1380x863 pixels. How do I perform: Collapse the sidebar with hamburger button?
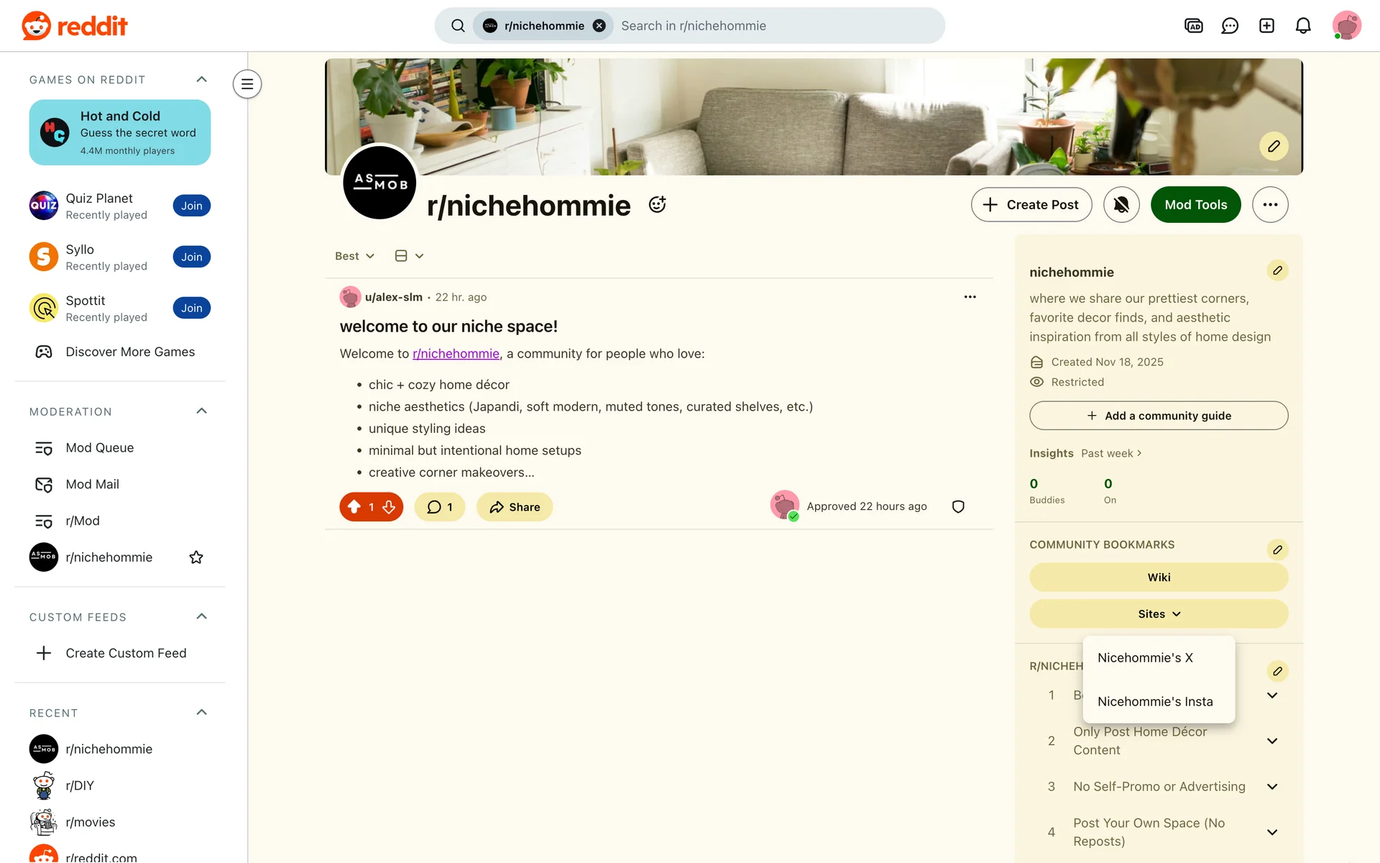(x=247, y=84)
